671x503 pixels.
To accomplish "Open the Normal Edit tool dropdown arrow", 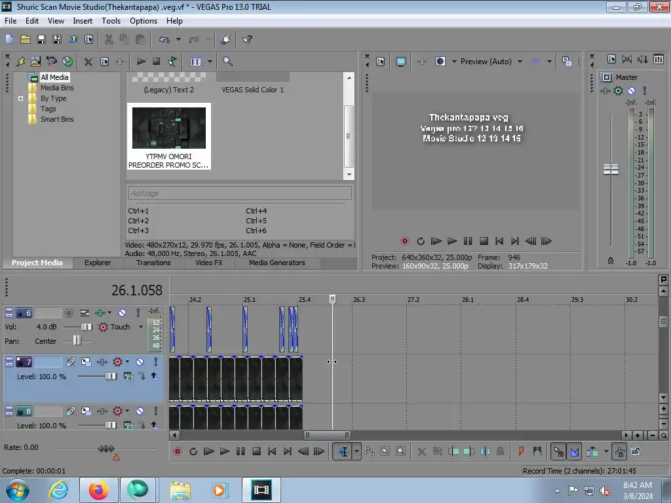I will 356,451.
